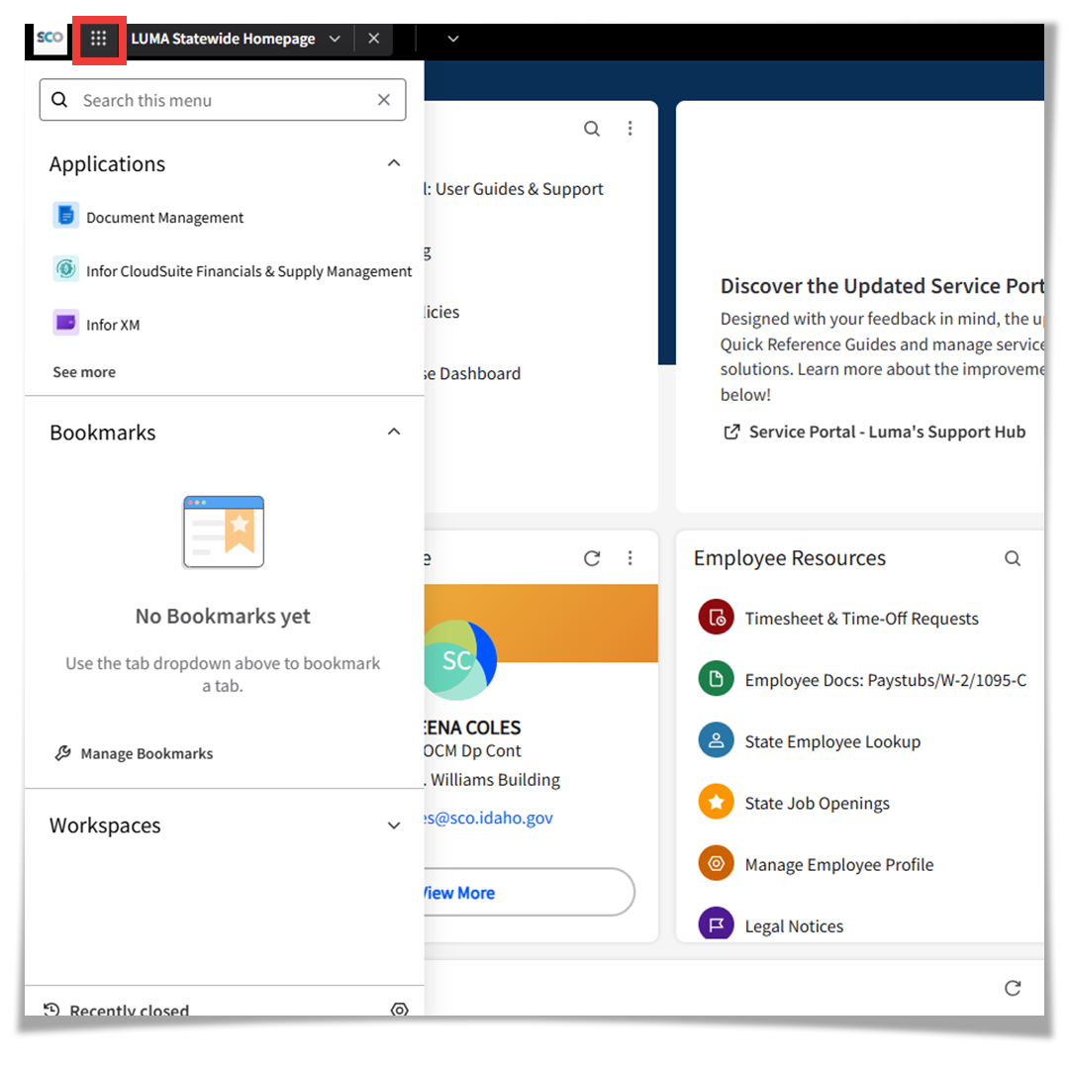
Task: Click 'Discover the Updated Service Port' heading
Action: coord(882,286)
